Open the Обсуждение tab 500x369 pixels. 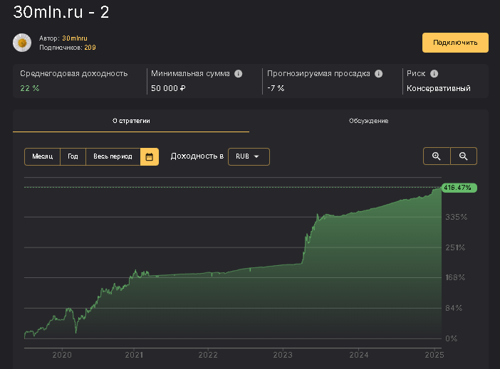tap(368, 121)
